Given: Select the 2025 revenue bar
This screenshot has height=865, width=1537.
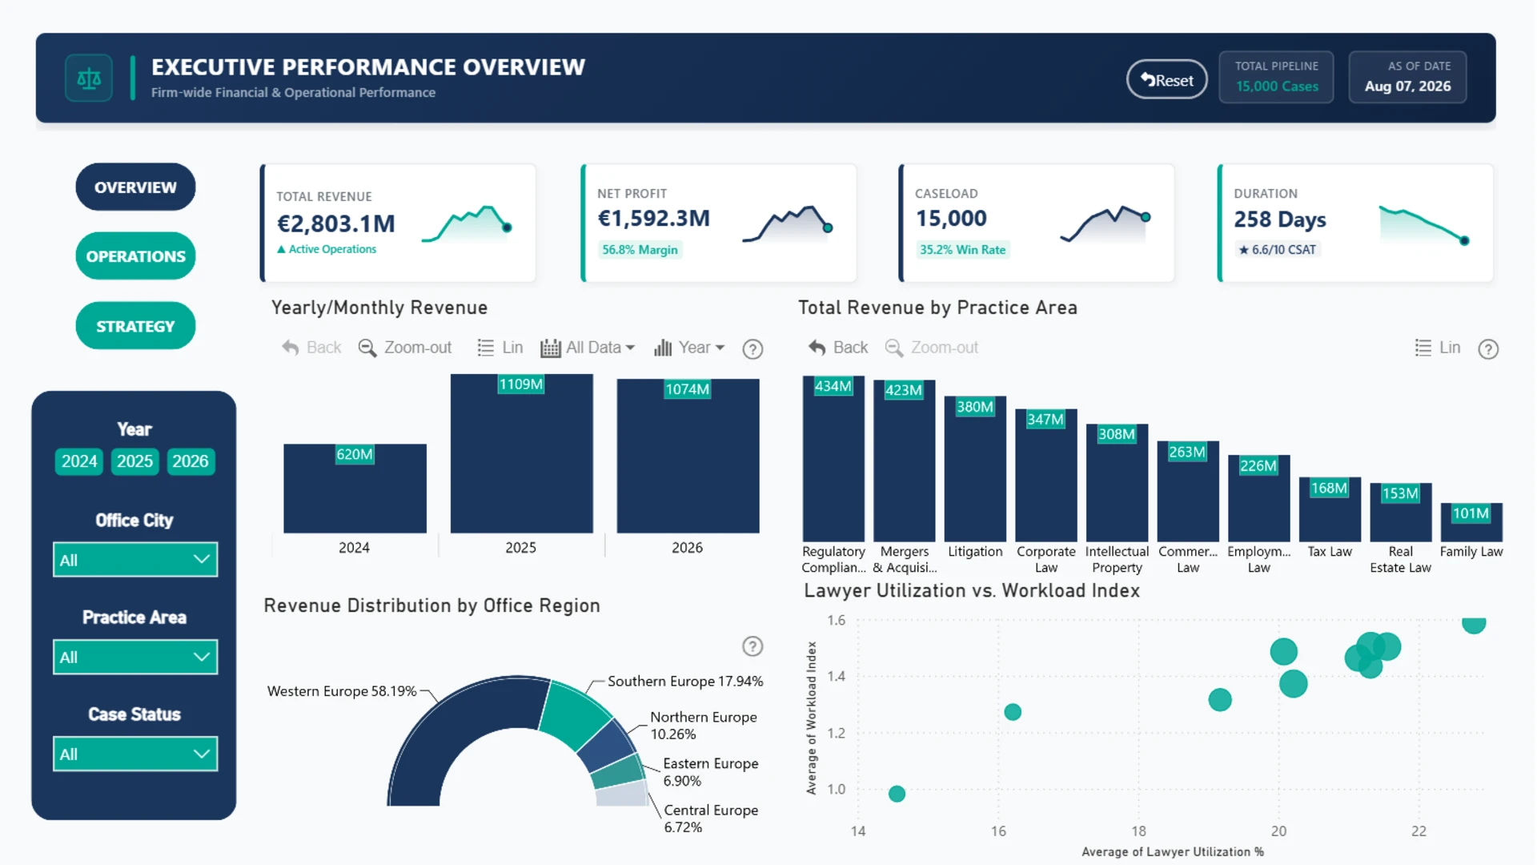Looking at the screenshot, I should (521, 453).
